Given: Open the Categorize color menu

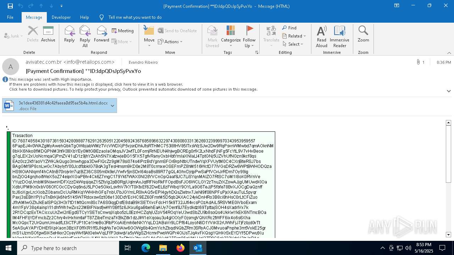Looking at the screenshot, I should 231,36.
